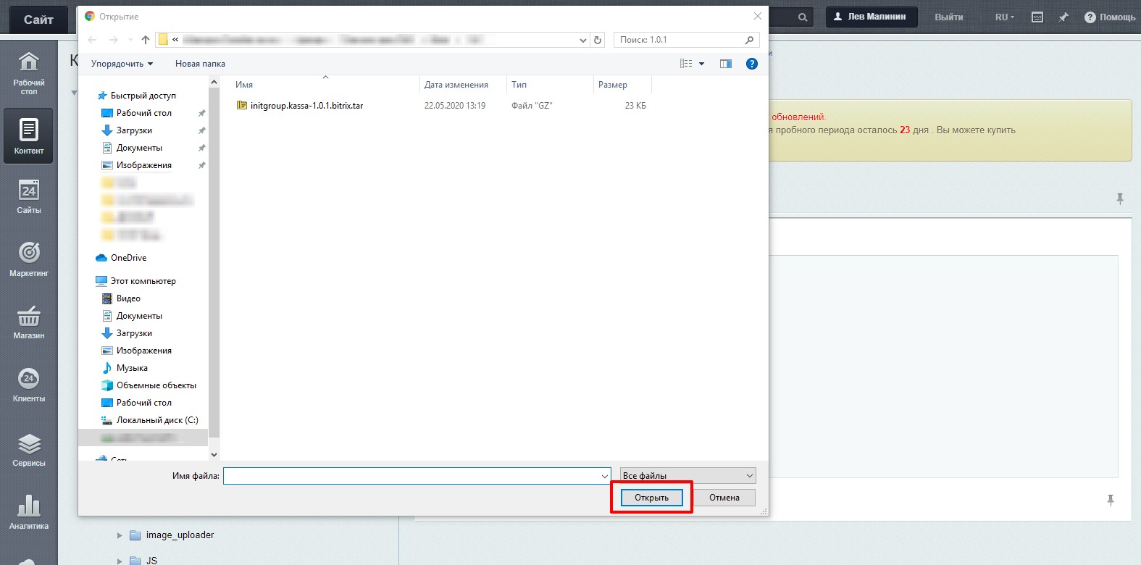Open the Все файлы file type dropdown

pyautogui.click(x=687, y=476)
